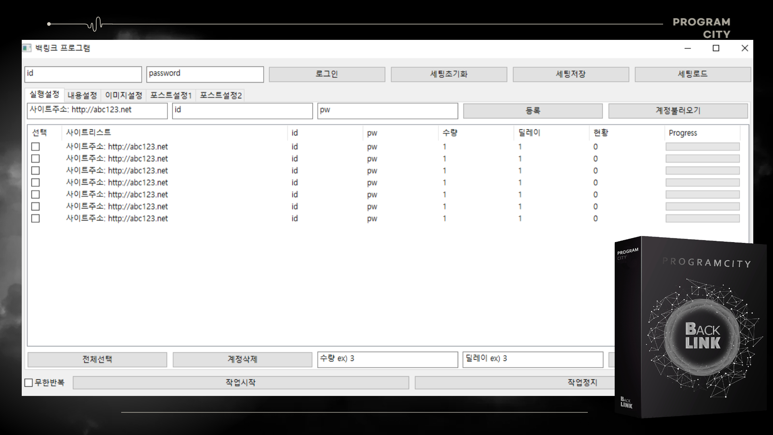Viewport: 773px width, 435px height.
Task: Click the fourth row progress bar
Action: [703, 182]
